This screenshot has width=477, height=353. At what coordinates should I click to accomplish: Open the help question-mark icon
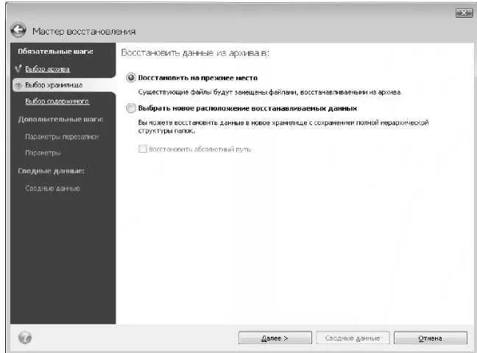[24, 338]
